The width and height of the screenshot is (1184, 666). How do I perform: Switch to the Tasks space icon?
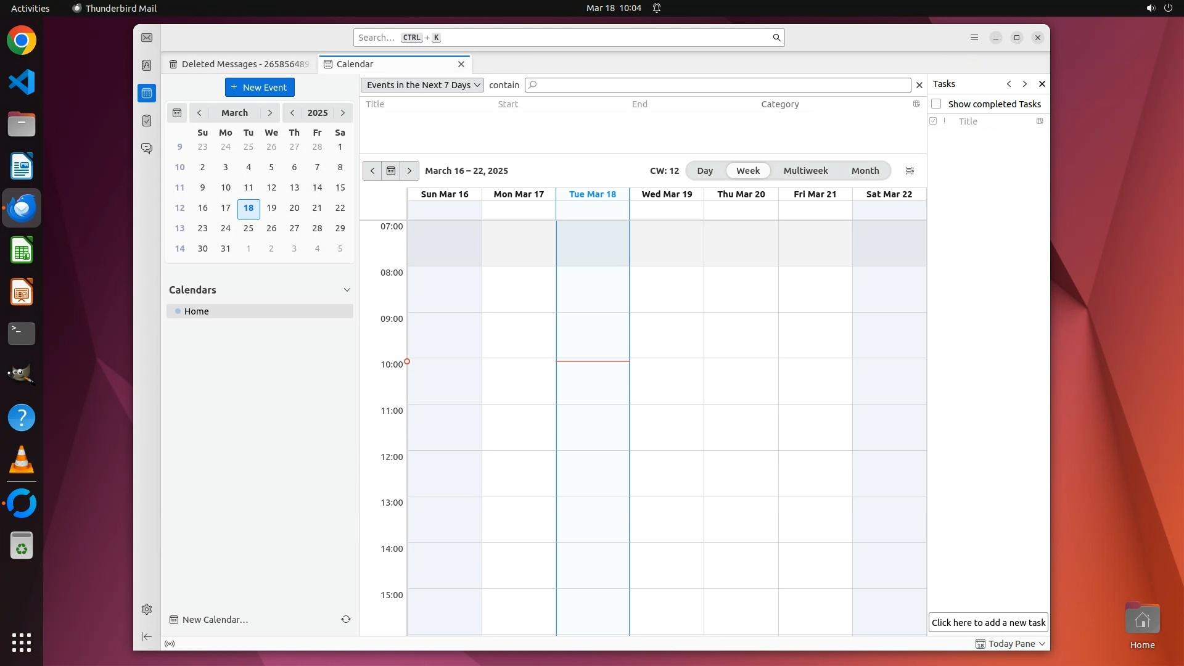point(147,121)
